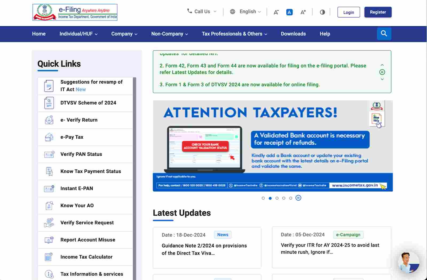Open Report Account Misuse quick link

tap(85, 240)
